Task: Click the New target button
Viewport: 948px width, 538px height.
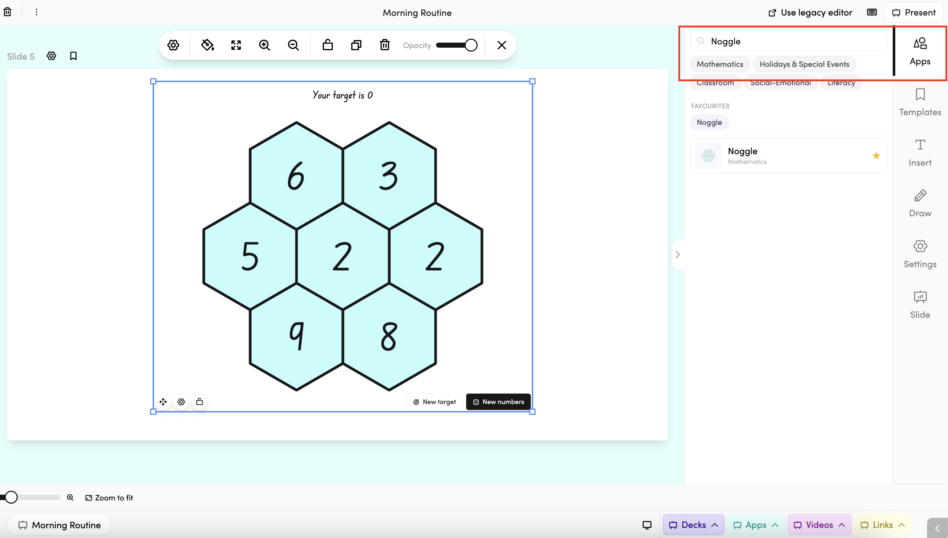Action: point(434,402)
